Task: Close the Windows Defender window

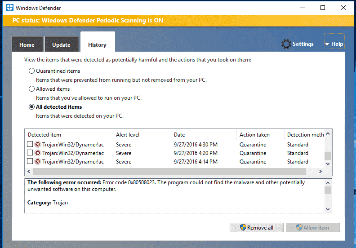Action: tap(343, 8)
